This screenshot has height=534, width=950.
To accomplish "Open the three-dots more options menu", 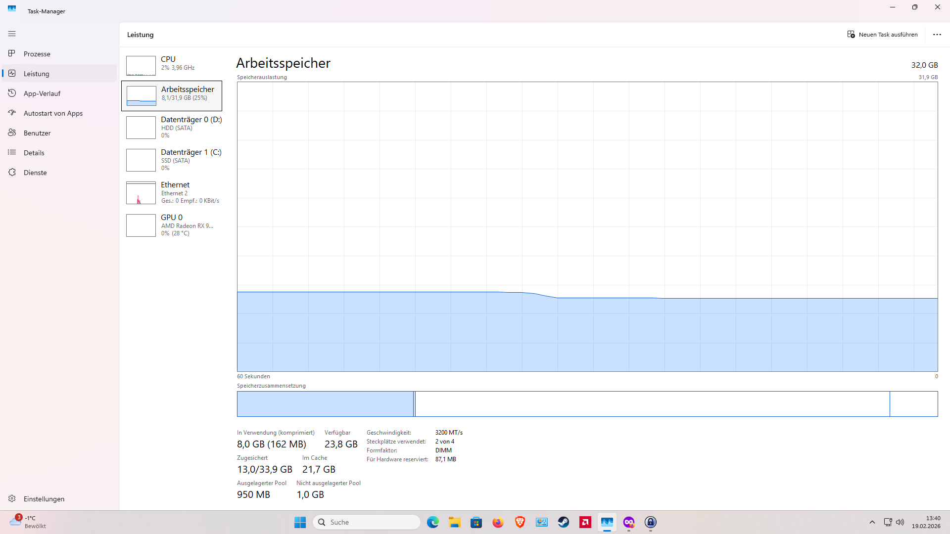I will [937, 35].
